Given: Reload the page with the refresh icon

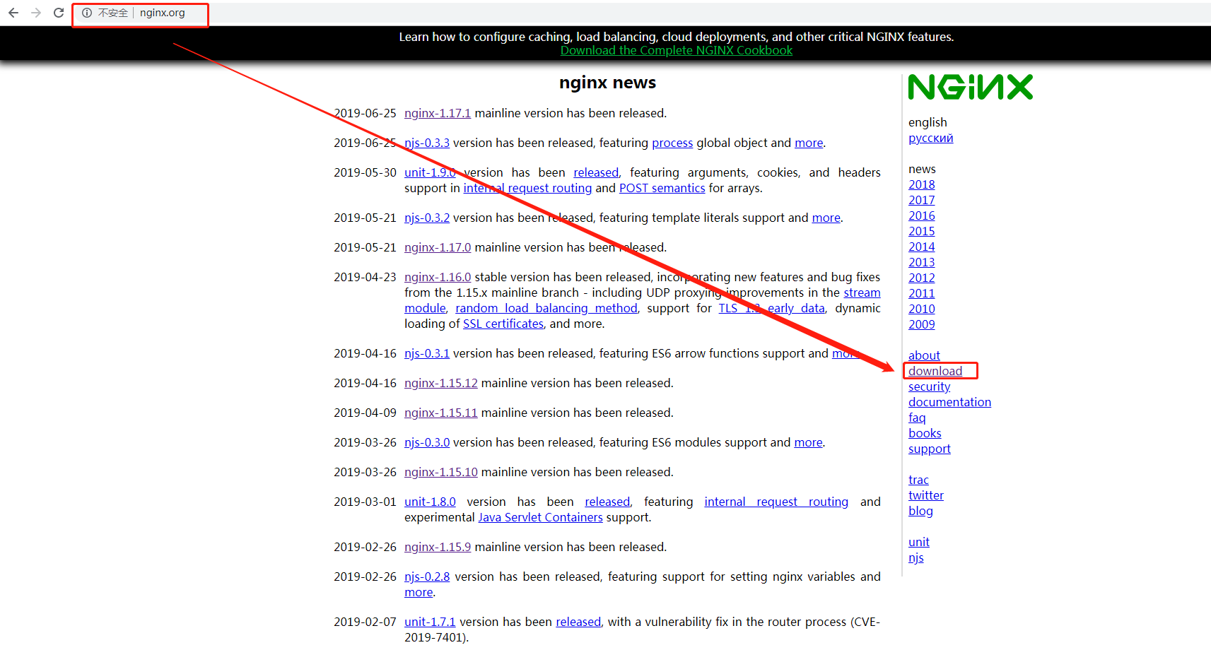Looking at the screenshot, I should pyautogui.click(x=59, y=13).
